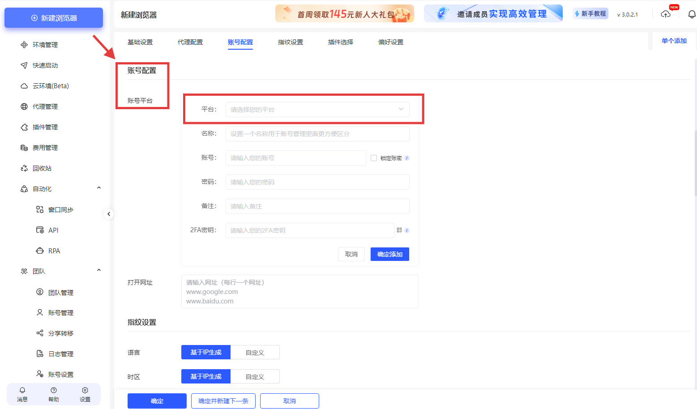The height and width of the screenshot is (409, 697).
Task: Go to 插件管理 in the sidebar
Action: (x=44, y=127)
